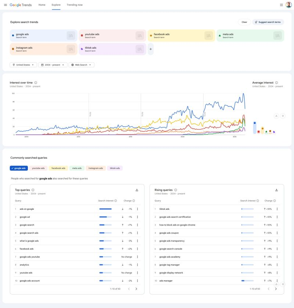Click the Clear button

click(244, 22)
